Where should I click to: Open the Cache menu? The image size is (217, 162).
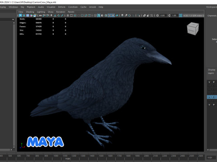(83, 7)
